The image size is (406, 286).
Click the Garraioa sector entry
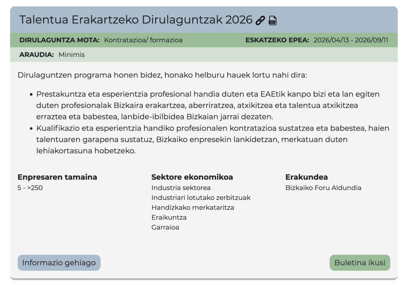165,227
